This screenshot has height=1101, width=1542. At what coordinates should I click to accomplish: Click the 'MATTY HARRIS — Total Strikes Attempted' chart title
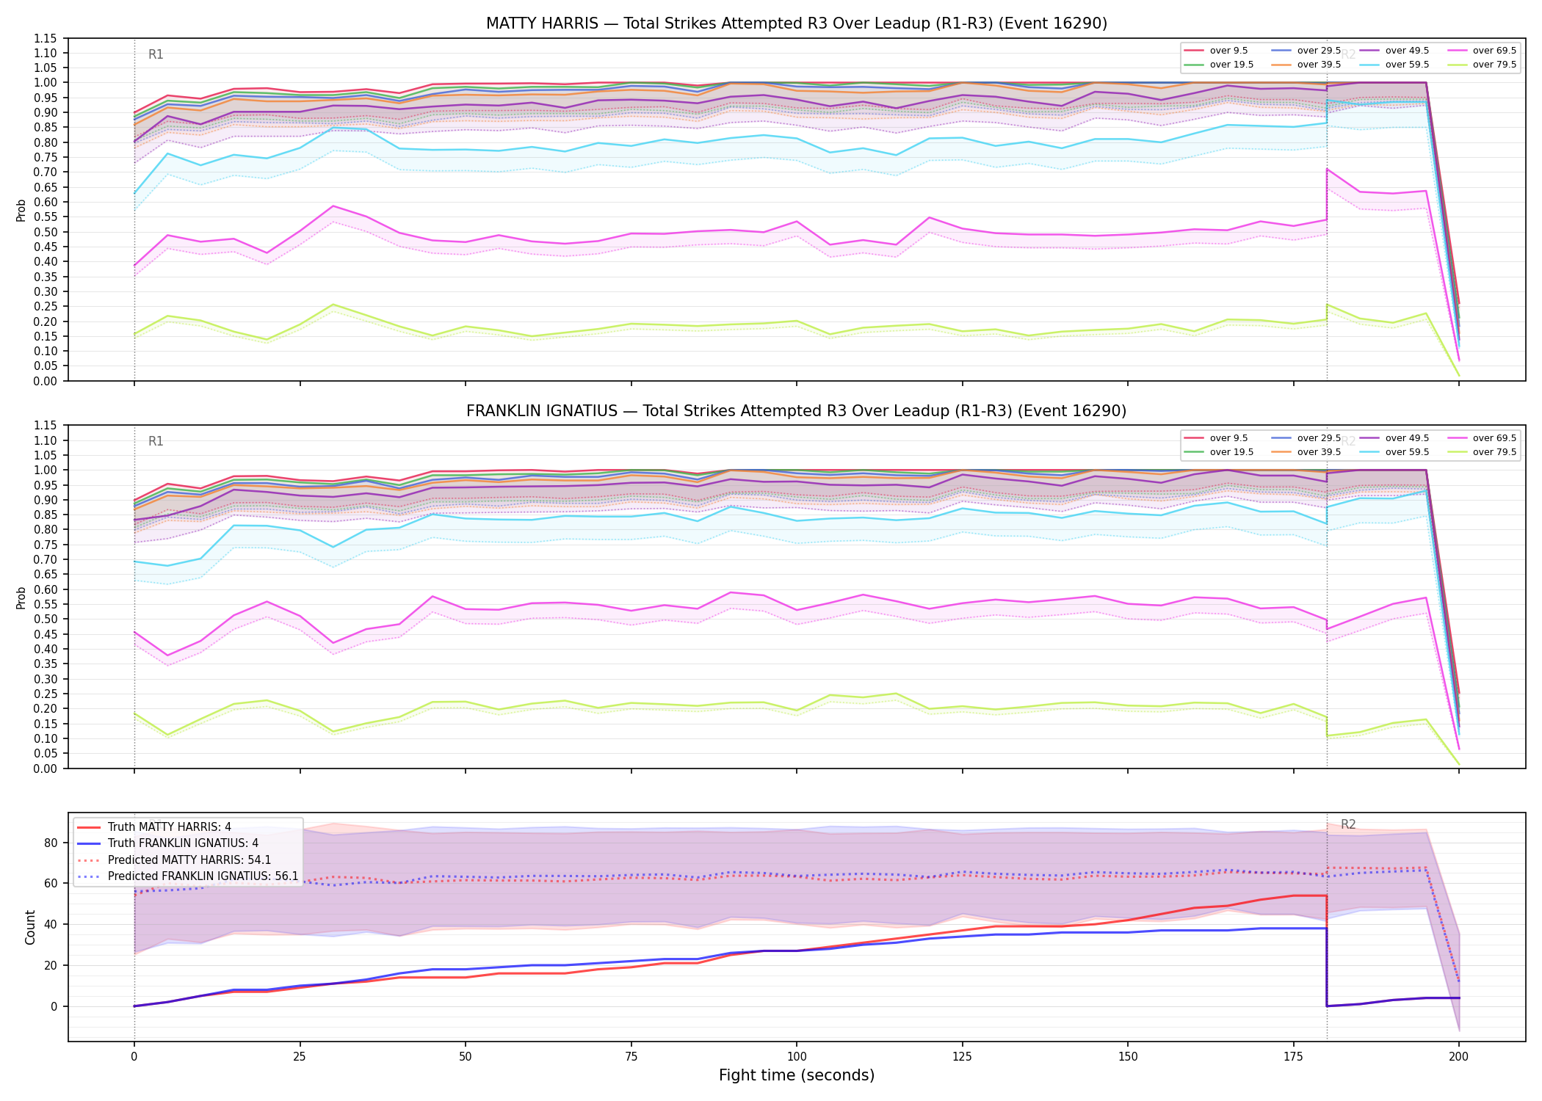coord(797,23)
